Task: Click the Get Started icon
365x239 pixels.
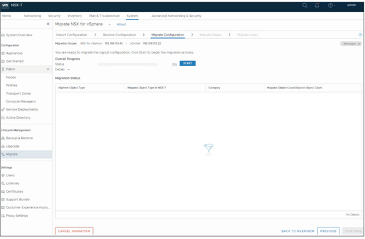Action: click(x=3, y=62)
